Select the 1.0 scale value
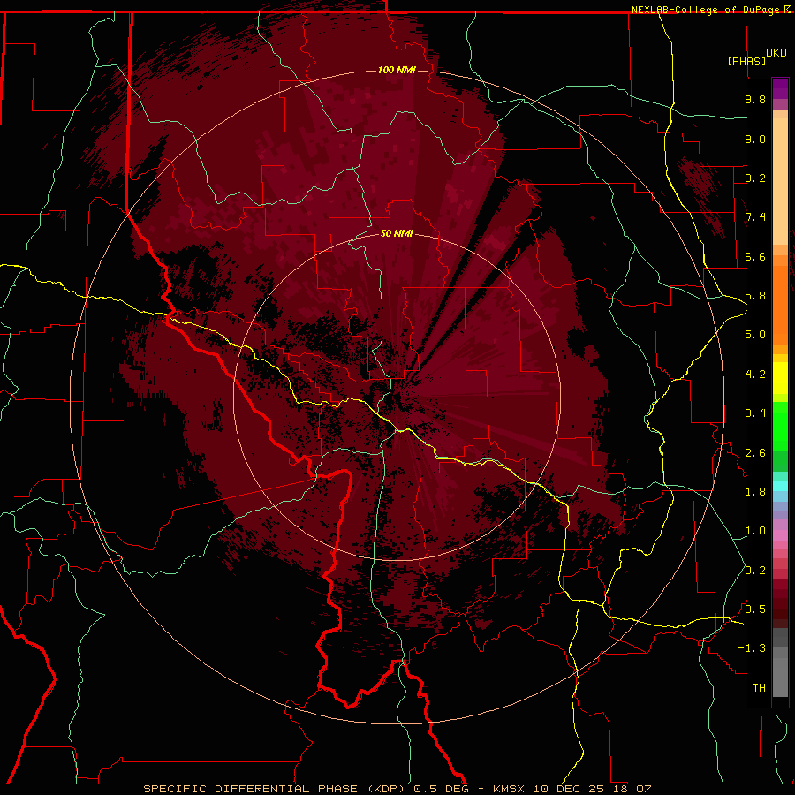This screenshot has width=795, height=795. click(x=755, y=531)
